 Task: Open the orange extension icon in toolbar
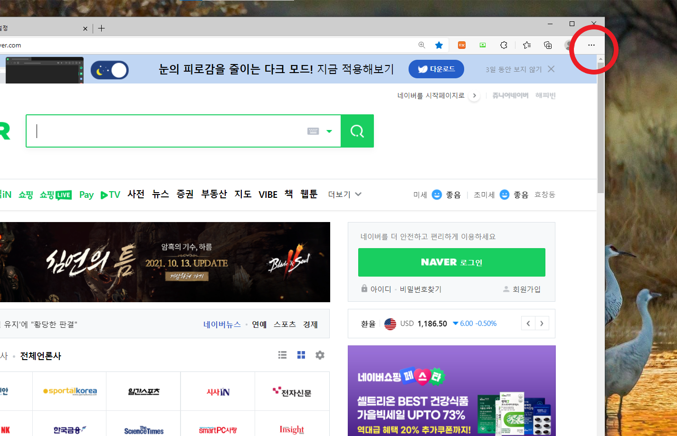click(462, 45)
